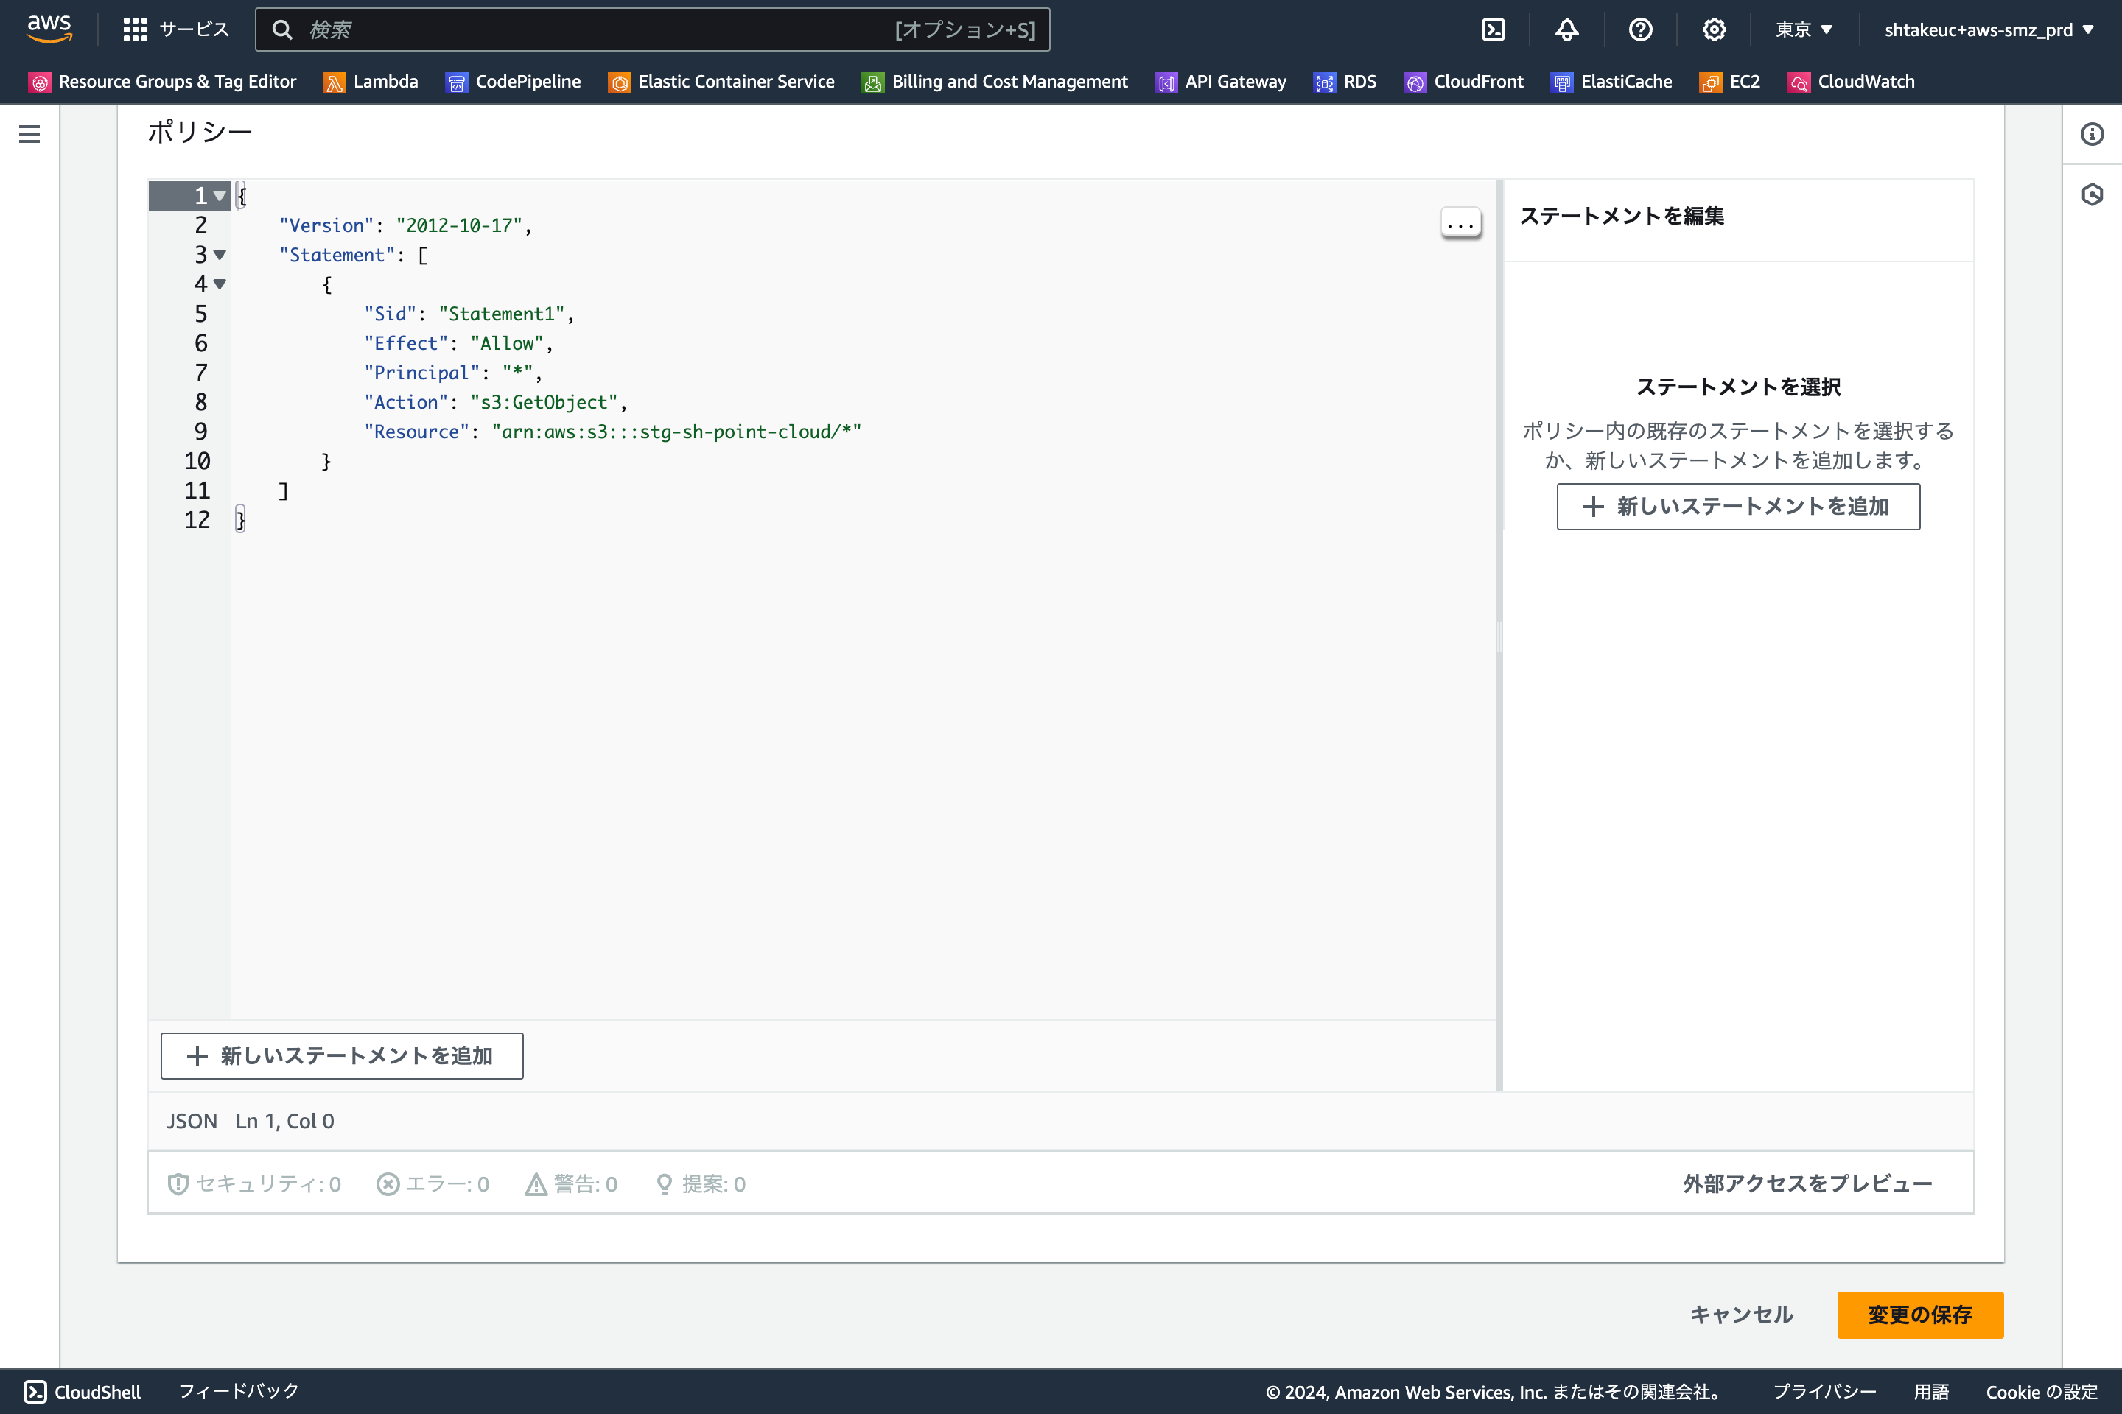Viewport: 2122px width, 1414px height.
Task: Open the shtakeuc+aws-smz_prd account dropdown
Action: coord(1990,29)
